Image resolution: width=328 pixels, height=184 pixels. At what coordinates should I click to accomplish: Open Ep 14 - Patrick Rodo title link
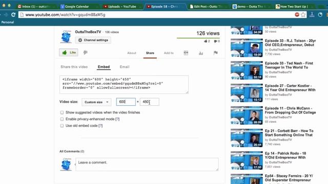click(x=285, y=155)
